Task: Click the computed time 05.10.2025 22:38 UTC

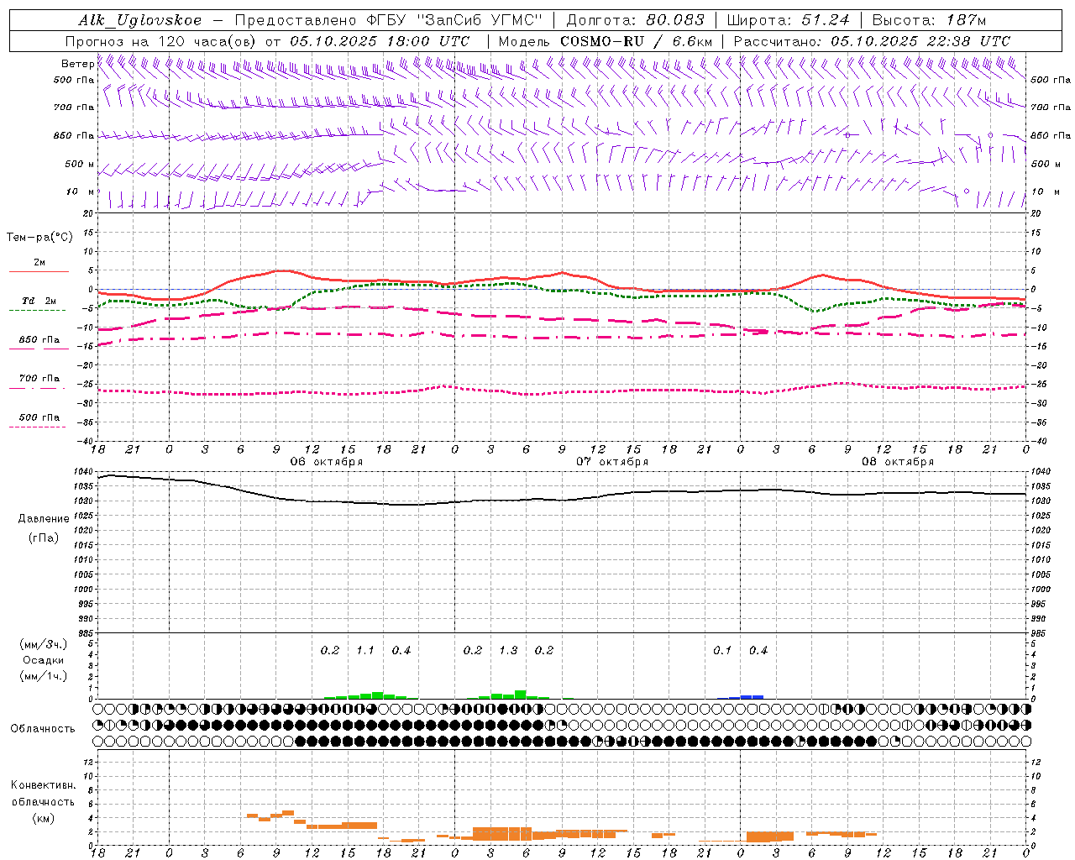Action: (920, 41)
